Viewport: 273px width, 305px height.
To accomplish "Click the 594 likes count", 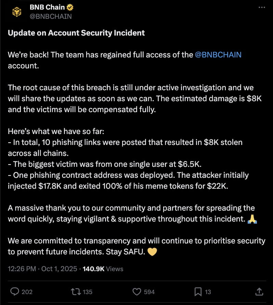I will [x=149, y=292].
